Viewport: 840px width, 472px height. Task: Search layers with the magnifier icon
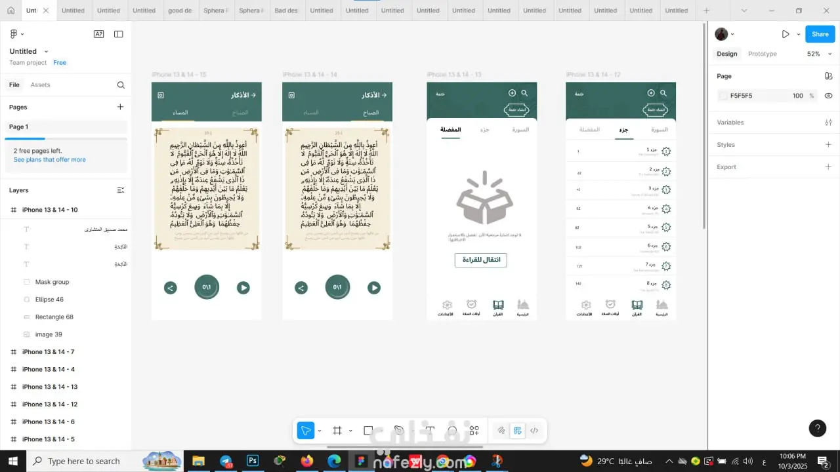coord(121,85)
